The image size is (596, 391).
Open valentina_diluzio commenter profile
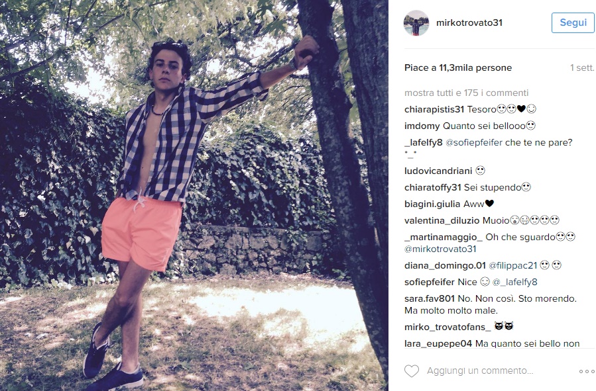tap(442, 221)
